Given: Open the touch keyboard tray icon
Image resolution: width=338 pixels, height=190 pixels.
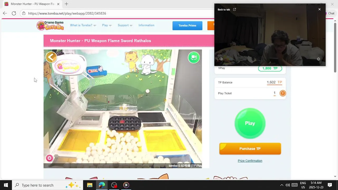Looking at the screenshot, I should coord(295,185).
